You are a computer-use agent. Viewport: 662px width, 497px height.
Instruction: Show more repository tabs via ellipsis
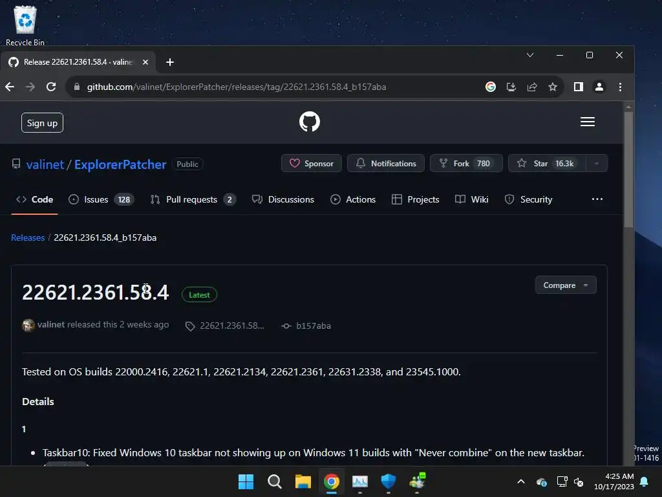click(597, 199)
